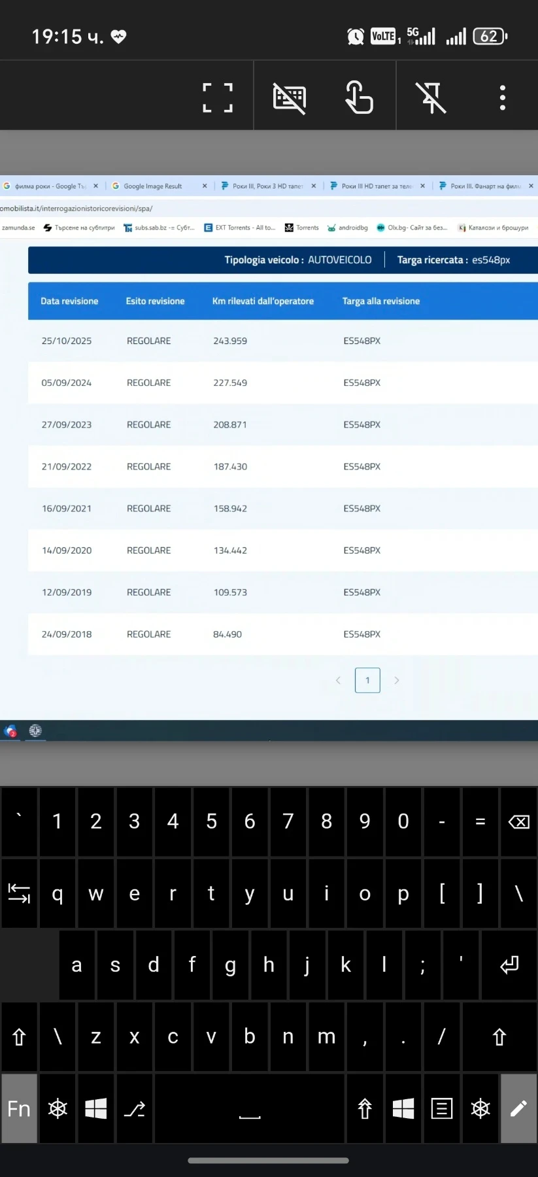This screenshot has height=1177, width=538.
Task: Go to previous page with left chevron
Action: tap(338, 681)
